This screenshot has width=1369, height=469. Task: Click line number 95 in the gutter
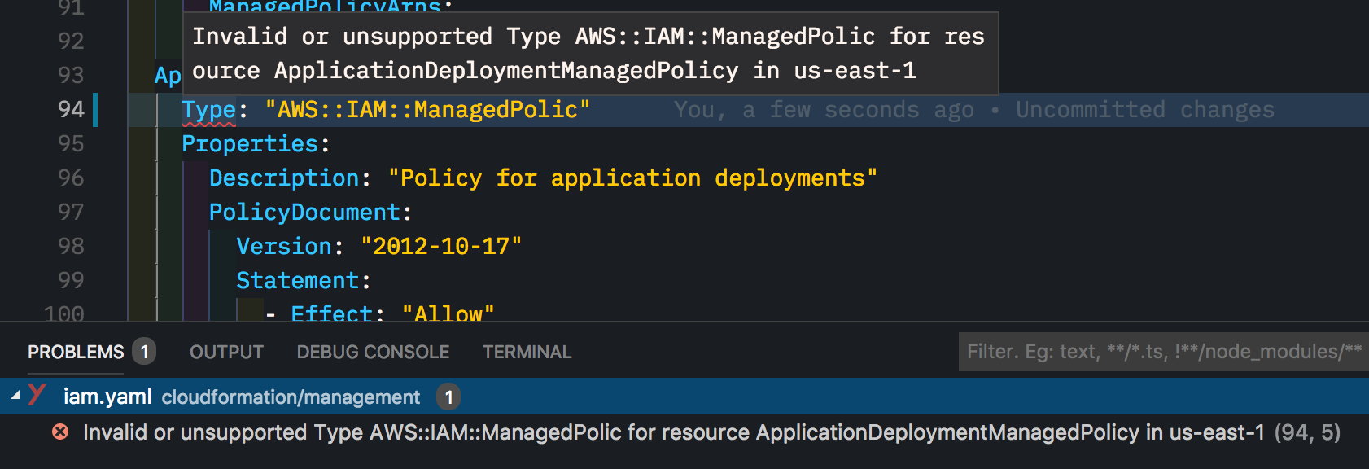pos(71,144)
